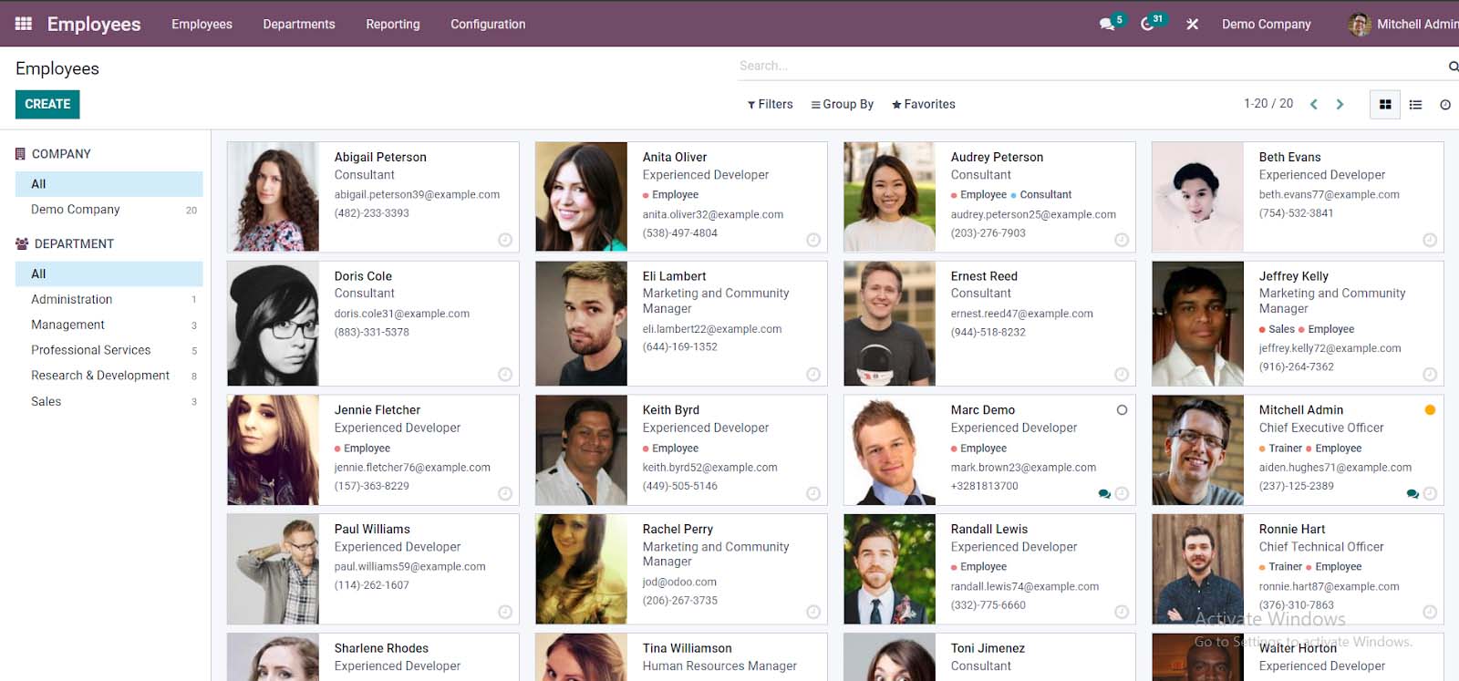Open the Group By dropdown
The image size is (1459, 681).
point(843,104)
